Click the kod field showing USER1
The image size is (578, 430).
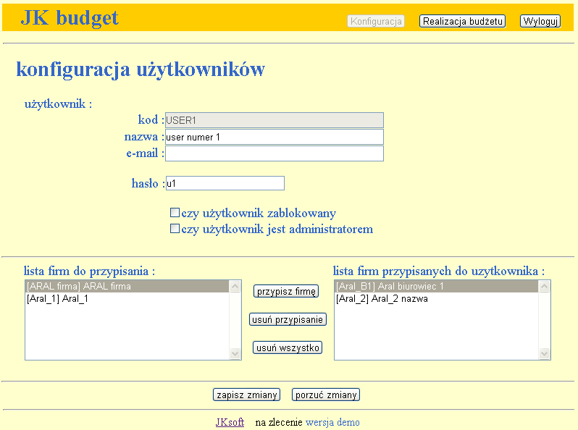tap(274, 120)
